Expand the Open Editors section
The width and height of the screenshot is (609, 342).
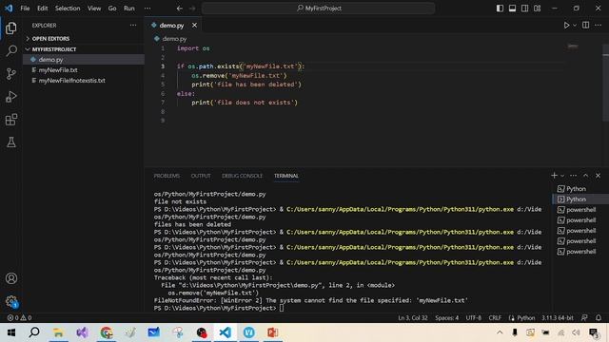click(x=84, y=39)
